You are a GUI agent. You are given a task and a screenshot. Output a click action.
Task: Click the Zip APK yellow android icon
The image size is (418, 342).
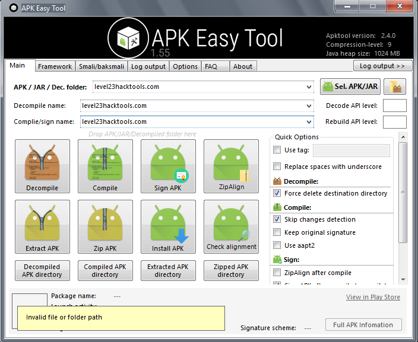click(105, 226)
